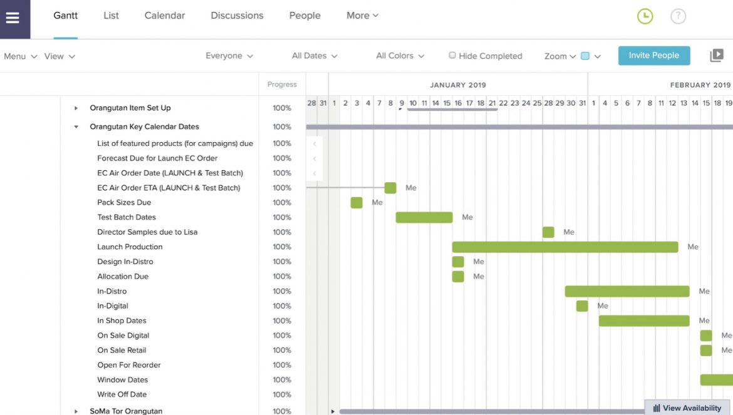Enable the Hide Completed checkbox
The image size is (733, 415).
coord(452,55)
